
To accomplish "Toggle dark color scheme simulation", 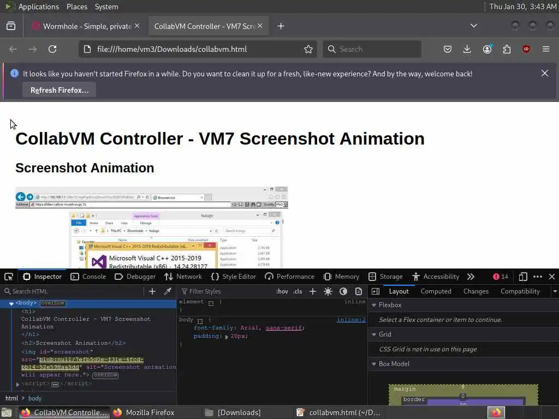I will (x=343, y=291).
